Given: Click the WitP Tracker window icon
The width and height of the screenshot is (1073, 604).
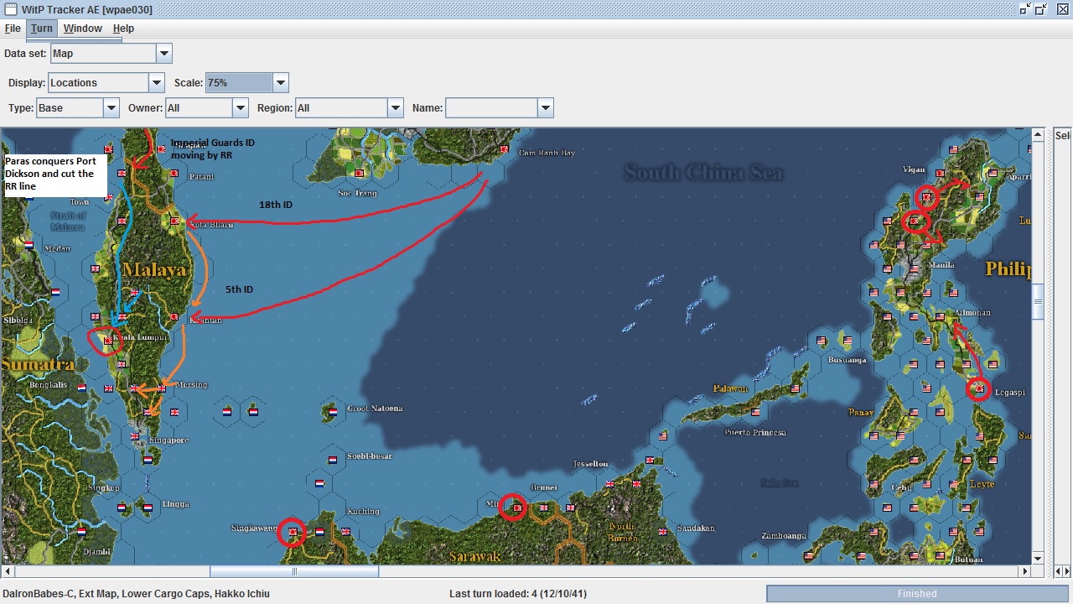Looking at the screenshot, I should pyautogui.click(x=11, y=8).
